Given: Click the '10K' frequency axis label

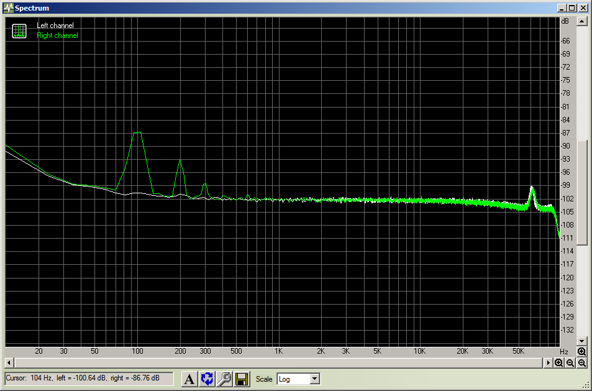Looking at the screenshot, I should [x=419, y=351].
